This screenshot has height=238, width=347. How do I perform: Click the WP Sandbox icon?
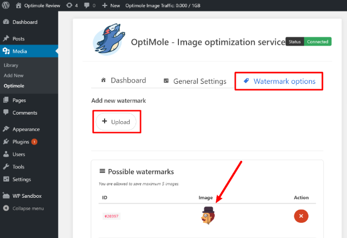(x=6, y=196)
